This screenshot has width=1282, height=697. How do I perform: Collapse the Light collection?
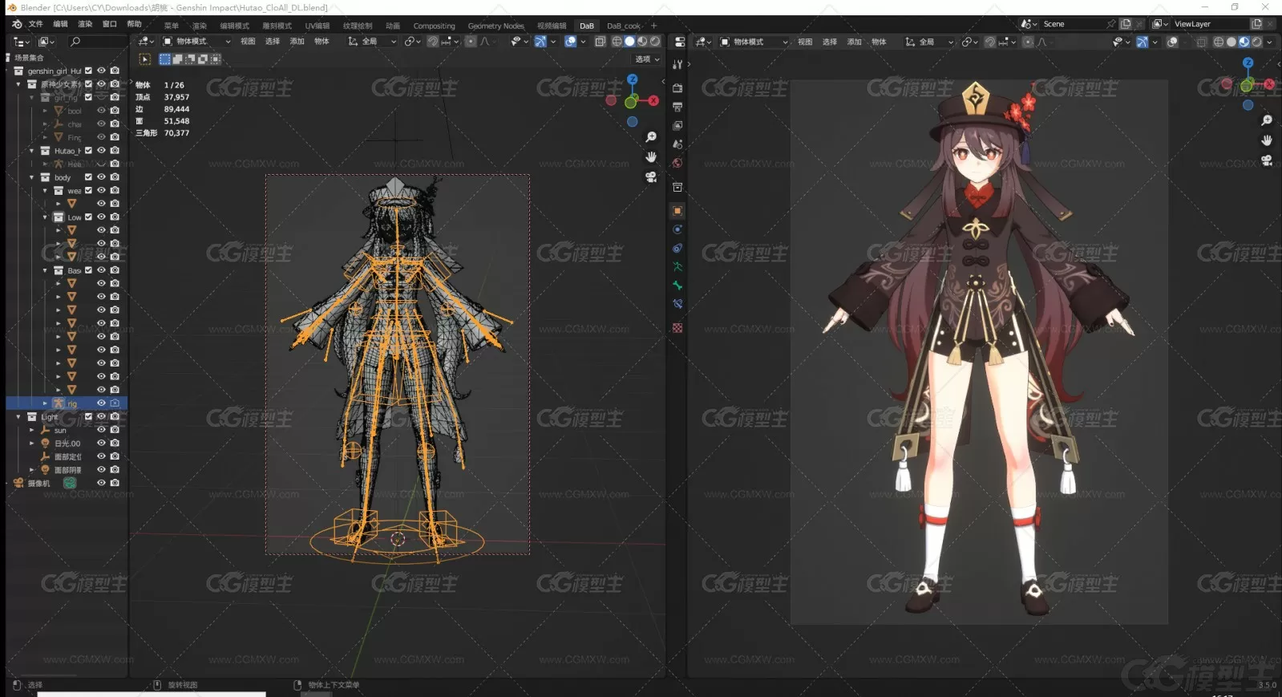tap(18, 417)
